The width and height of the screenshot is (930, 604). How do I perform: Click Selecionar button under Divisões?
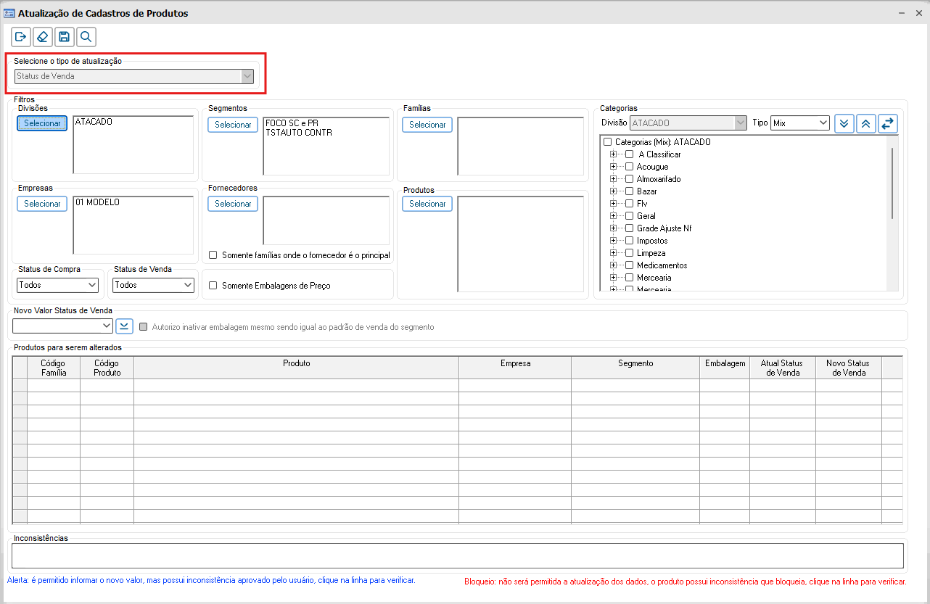(42, 123)
